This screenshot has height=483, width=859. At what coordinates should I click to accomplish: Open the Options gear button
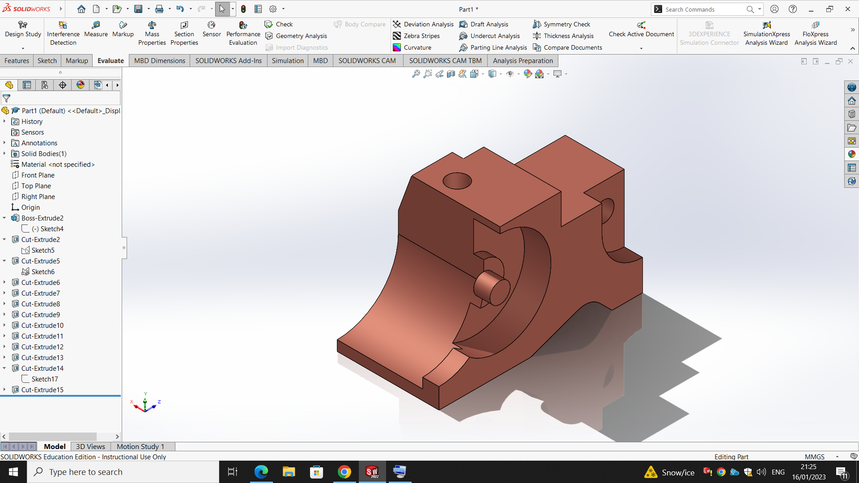pos(273,9)
